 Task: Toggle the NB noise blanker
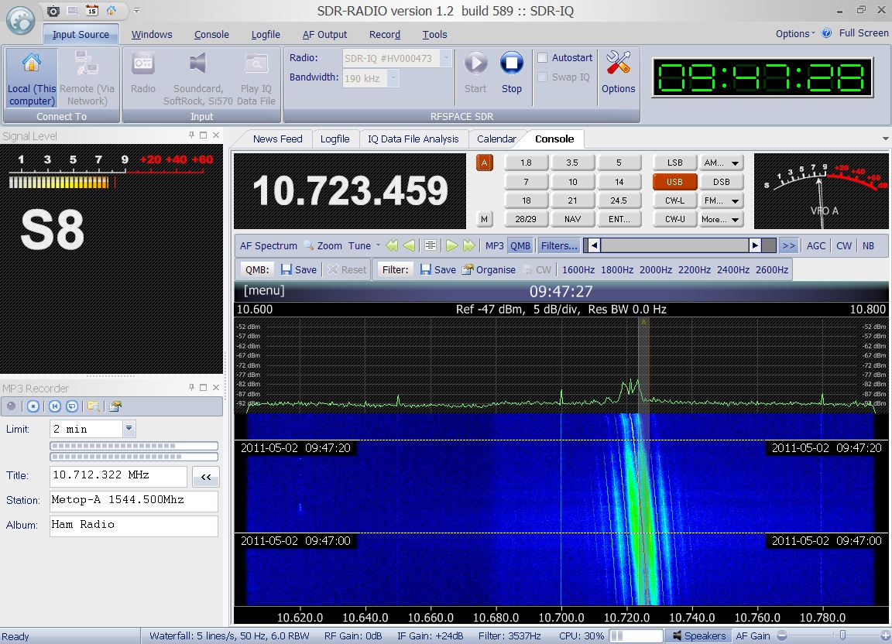(x=868, y=245)
